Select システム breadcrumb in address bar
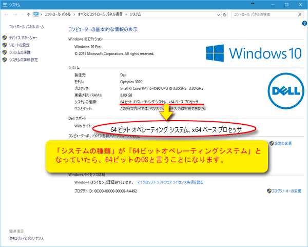The height and width of the screenshot is (247, 308). [135, 14]
